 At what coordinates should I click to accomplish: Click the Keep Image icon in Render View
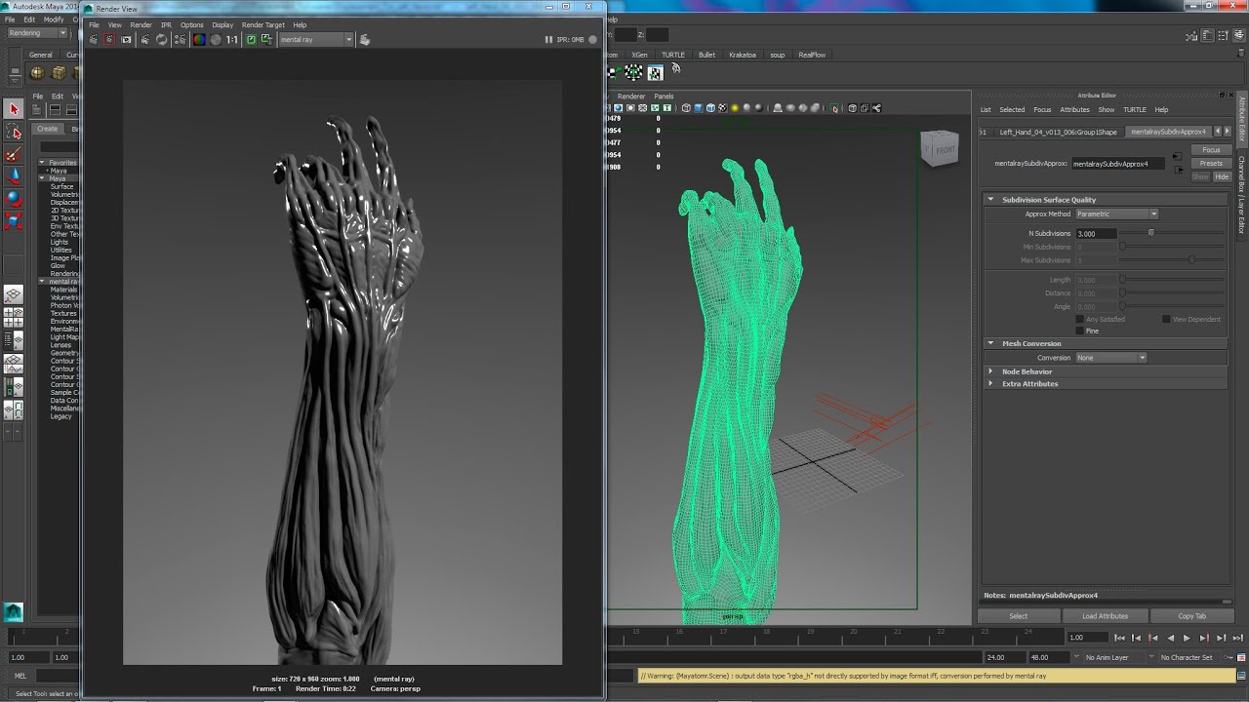(251, 40)
